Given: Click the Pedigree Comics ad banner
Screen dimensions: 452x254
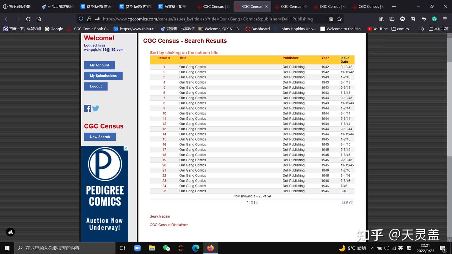Looking at the screenshot, I should (x=105, y=194).
